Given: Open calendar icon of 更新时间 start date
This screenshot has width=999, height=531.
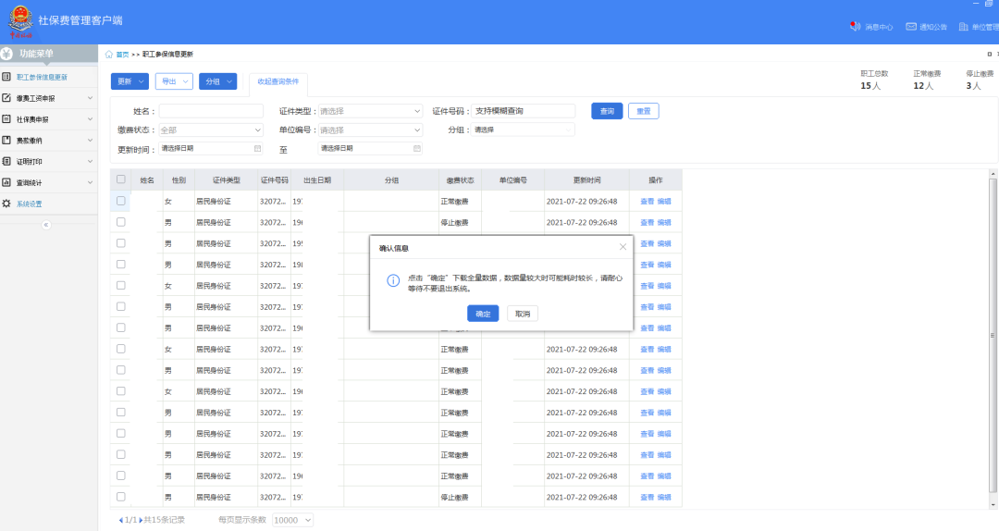Looking at the screenshot, I should click(257, 149).
